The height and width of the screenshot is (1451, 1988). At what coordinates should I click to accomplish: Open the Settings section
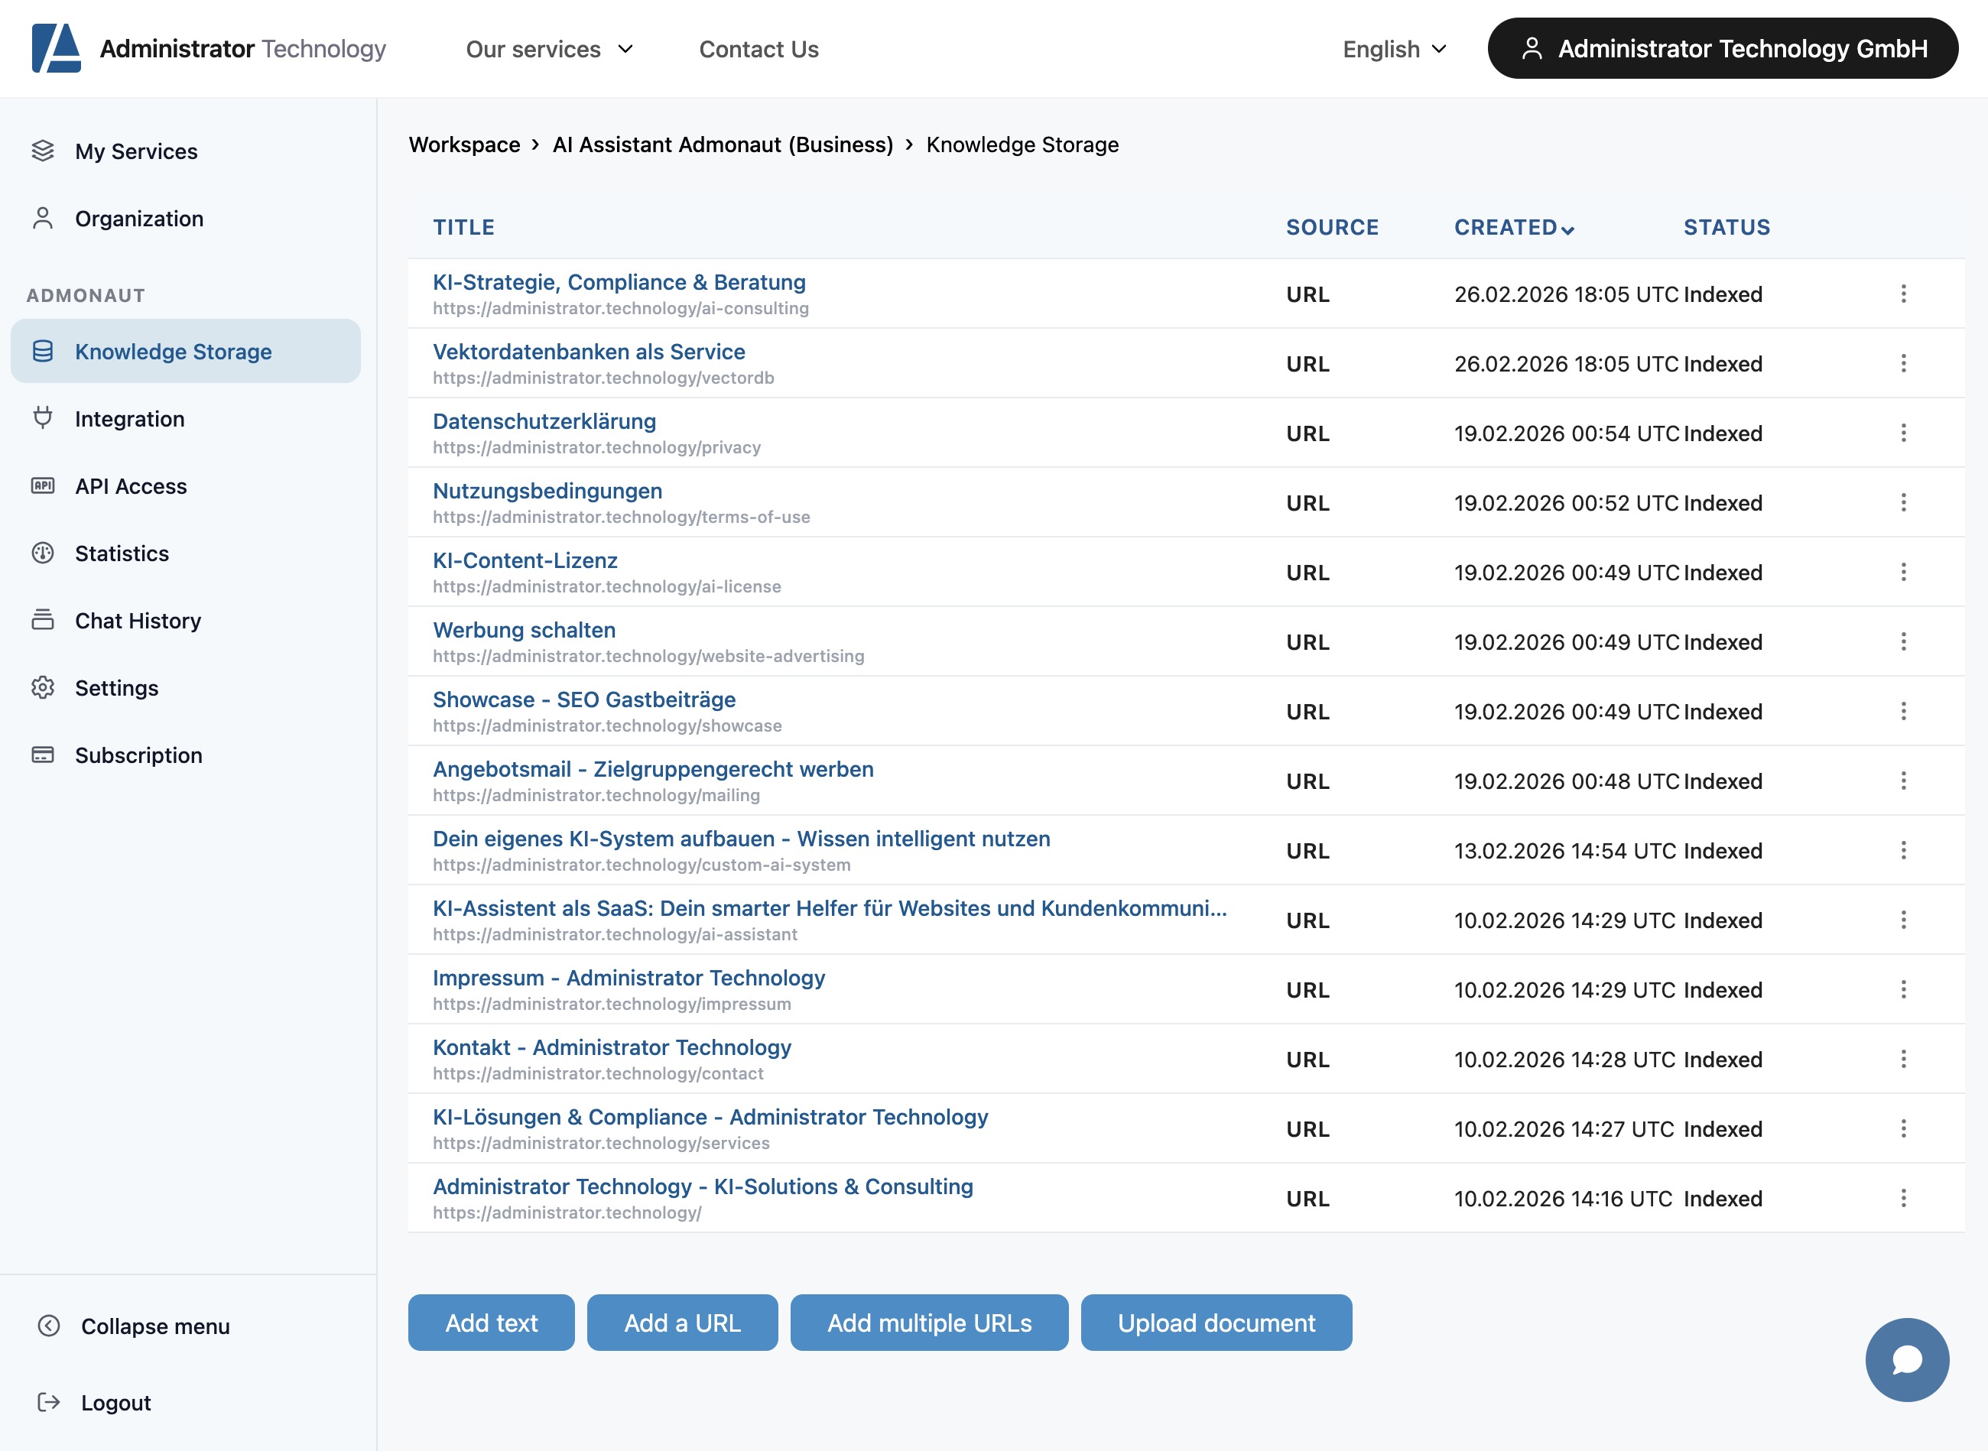(117, 688)
